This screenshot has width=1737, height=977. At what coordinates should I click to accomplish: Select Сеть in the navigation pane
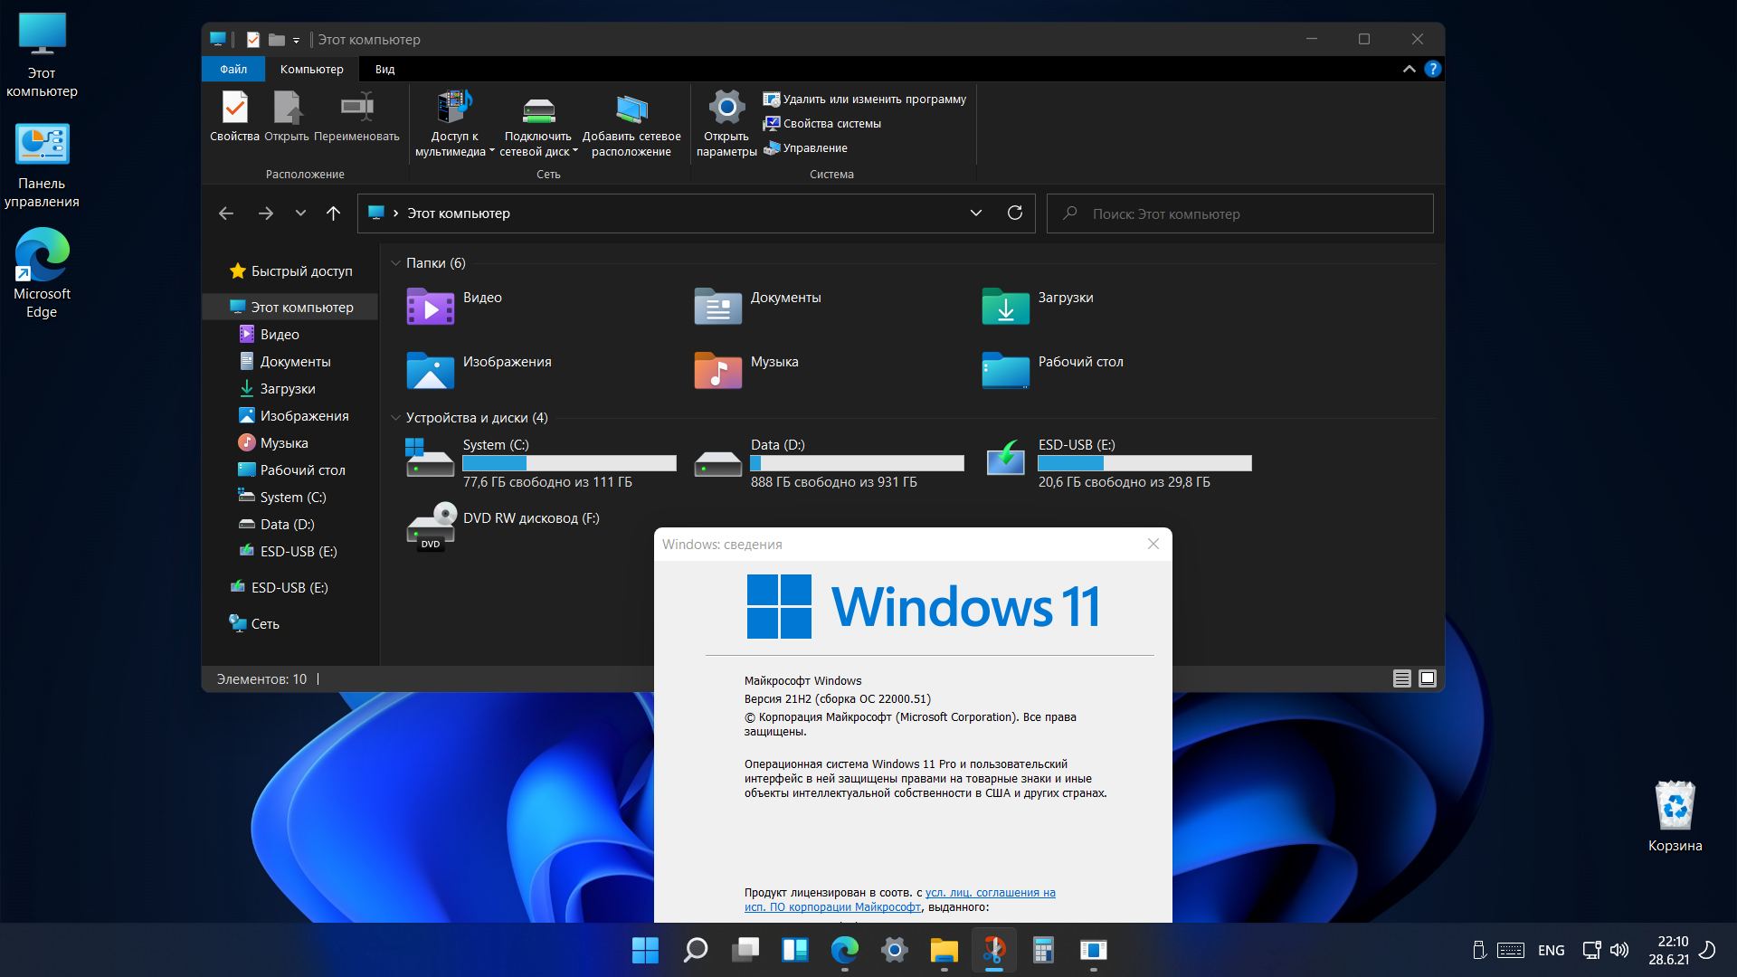254,624
